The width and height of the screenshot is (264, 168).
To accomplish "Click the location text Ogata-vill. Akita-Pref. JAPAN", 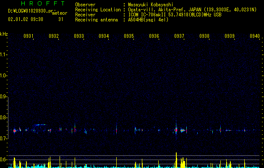I will pyautogui.click(x=165, y=10).
